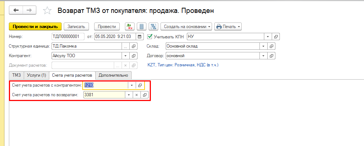Expand Контрагент dropdown list
This screenshot has width=364, height=146.
click(126, 56)
